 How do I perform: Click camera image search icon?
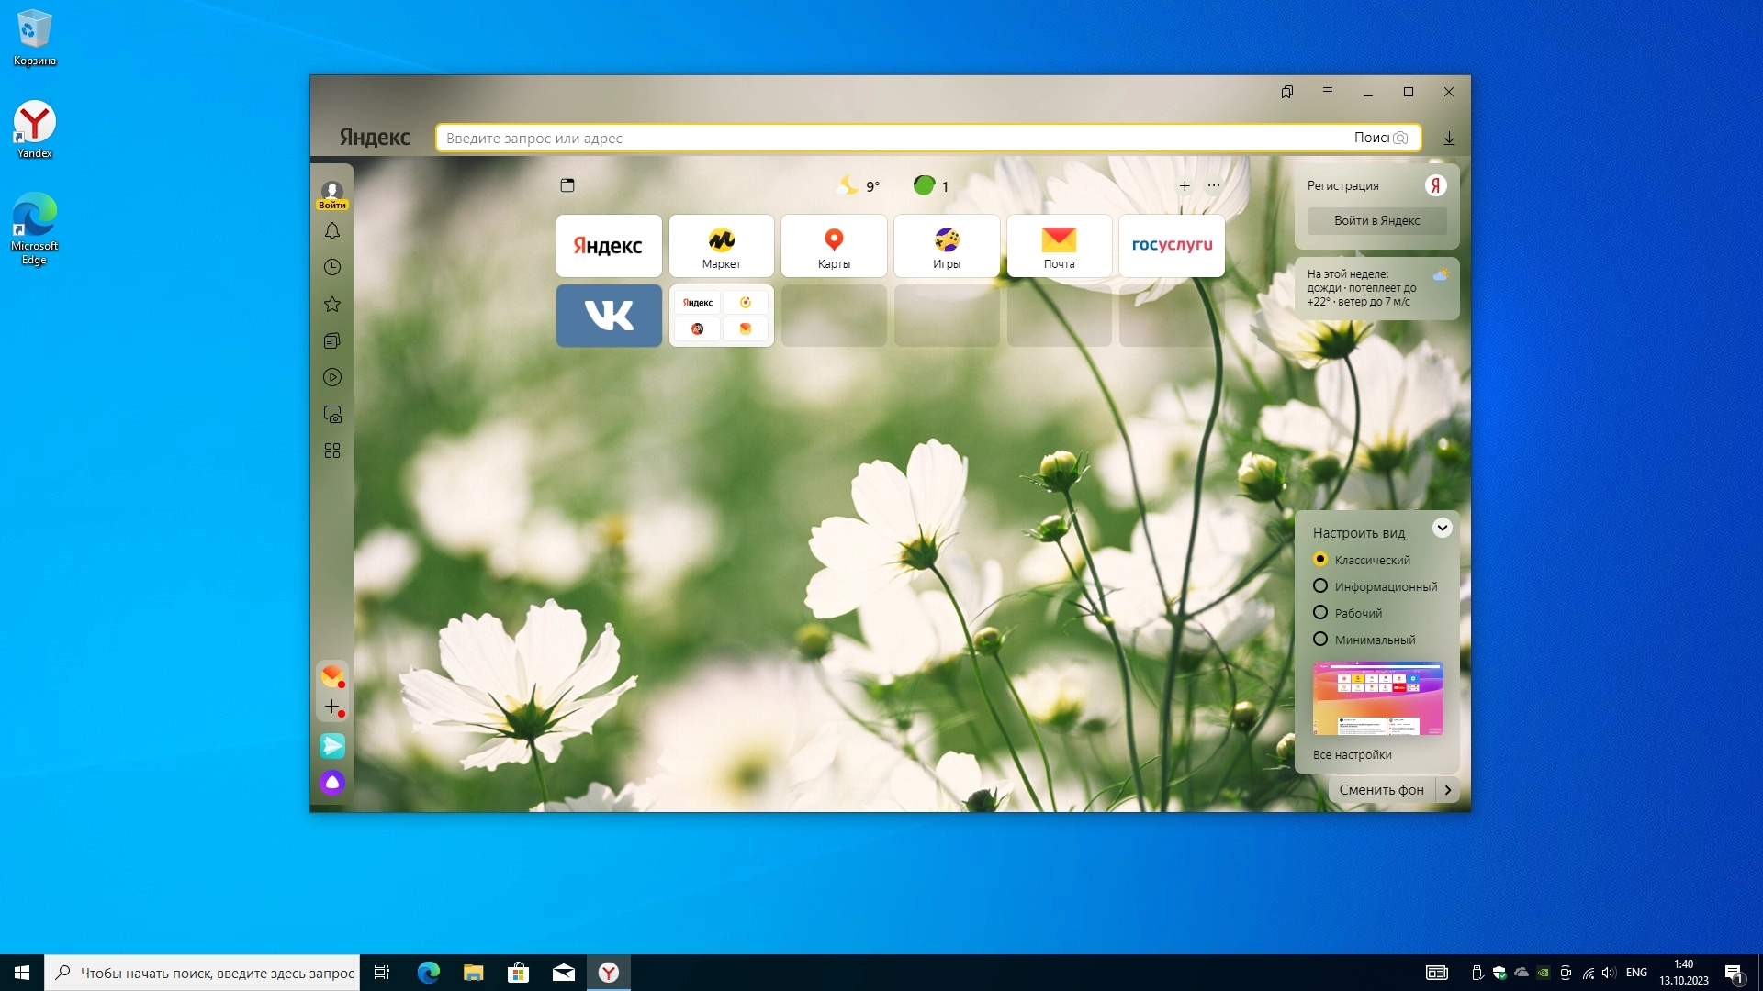(x=1400, y=139)
